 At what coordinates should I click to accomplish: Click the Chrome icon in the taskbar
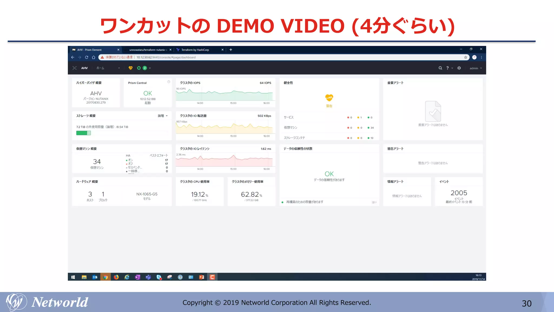point(105,277)
